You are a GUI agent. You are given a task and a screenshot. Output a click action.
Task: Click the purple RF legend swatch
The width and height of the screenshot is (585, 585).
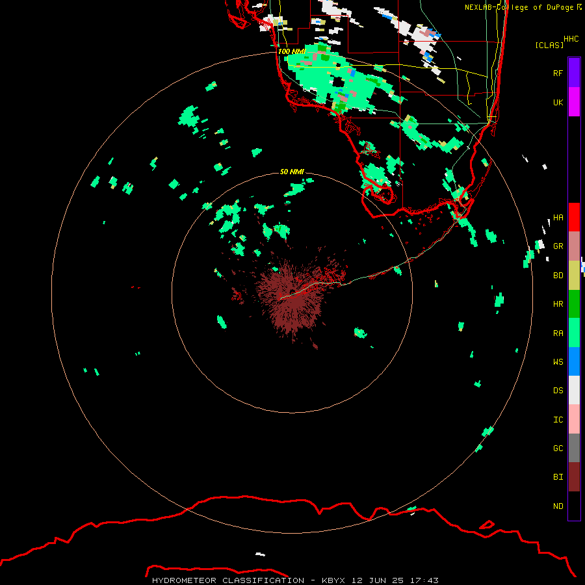(x=574, y=73)
